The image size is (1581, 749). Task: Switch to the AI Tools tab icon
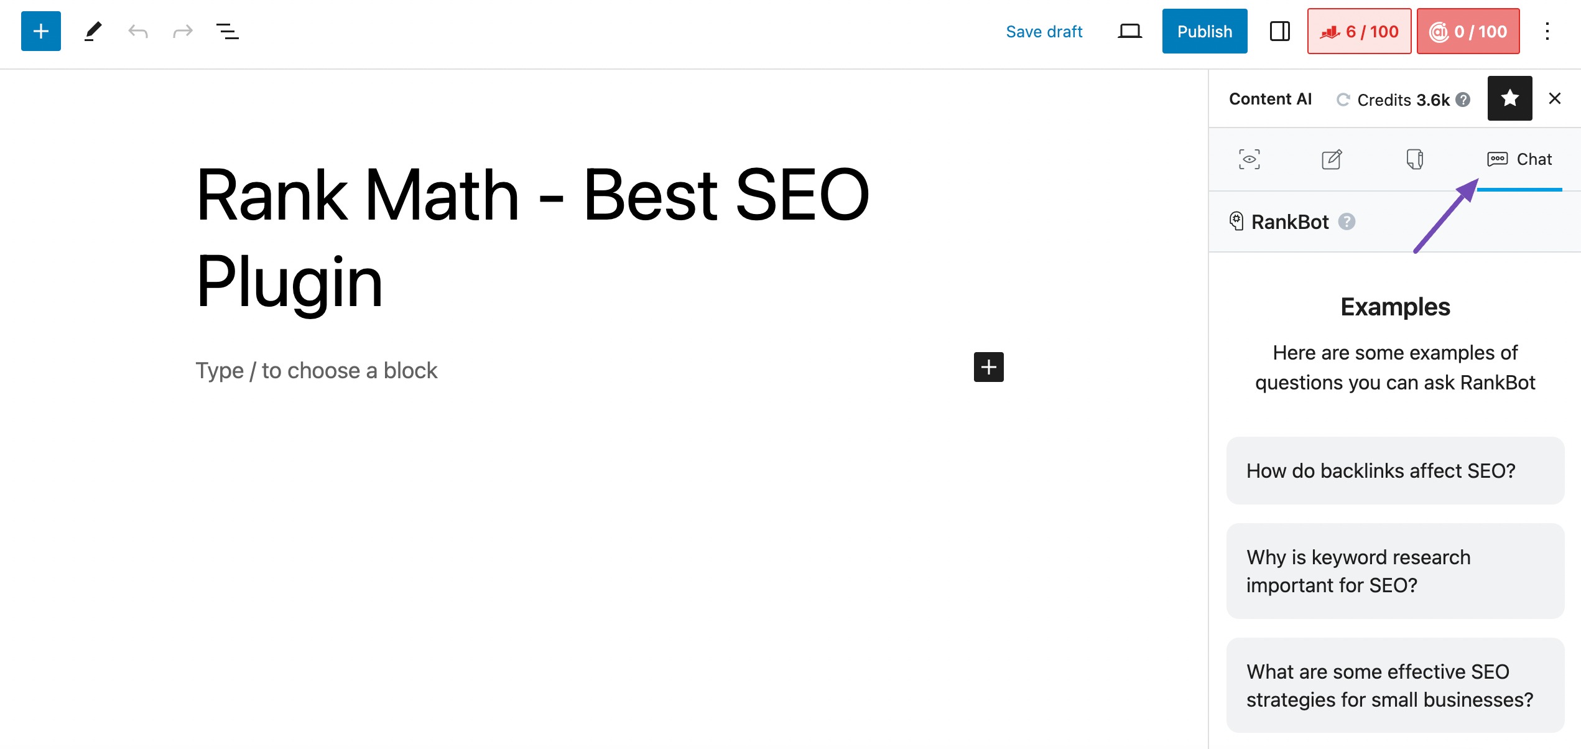(x=1415, y=159)
